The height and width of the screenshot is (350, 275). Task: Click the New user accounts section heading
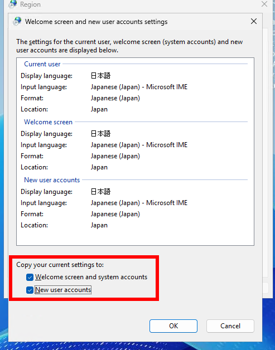point(52,180)
